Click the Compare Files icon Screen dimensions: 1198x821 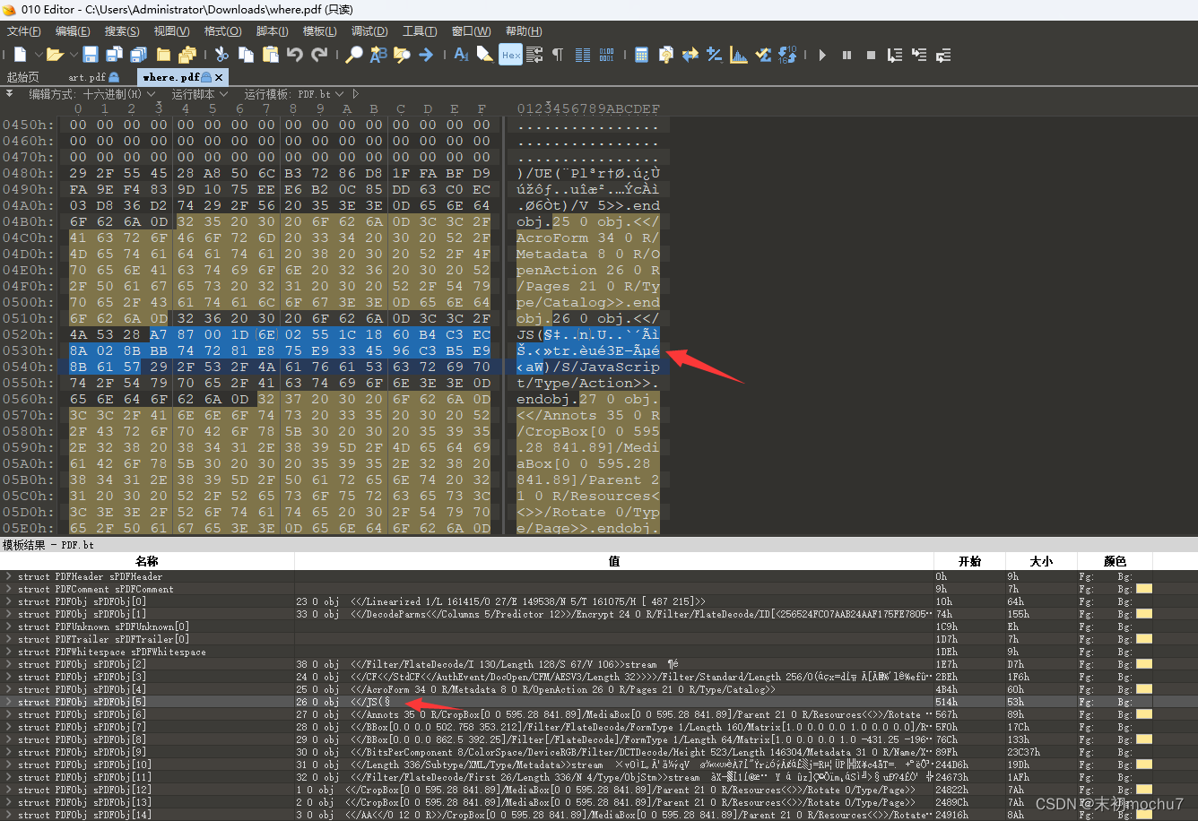(x=666, y=55)
